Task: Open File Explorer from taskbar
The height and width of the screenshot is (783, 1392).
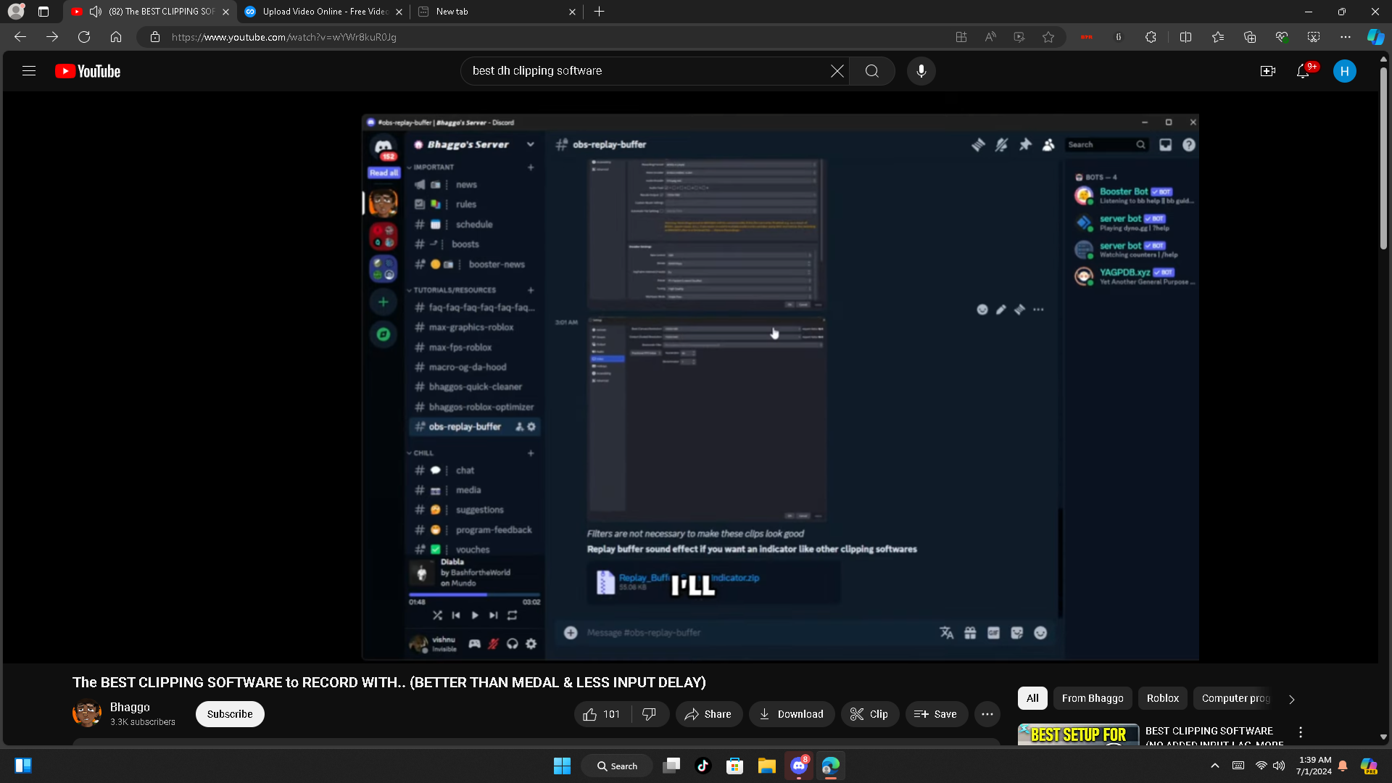Action: click(x=767, y=766)
